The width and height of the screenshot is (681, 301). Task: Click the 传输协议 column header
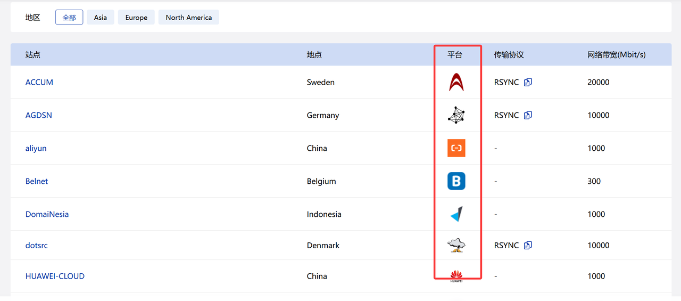(509, 54)
